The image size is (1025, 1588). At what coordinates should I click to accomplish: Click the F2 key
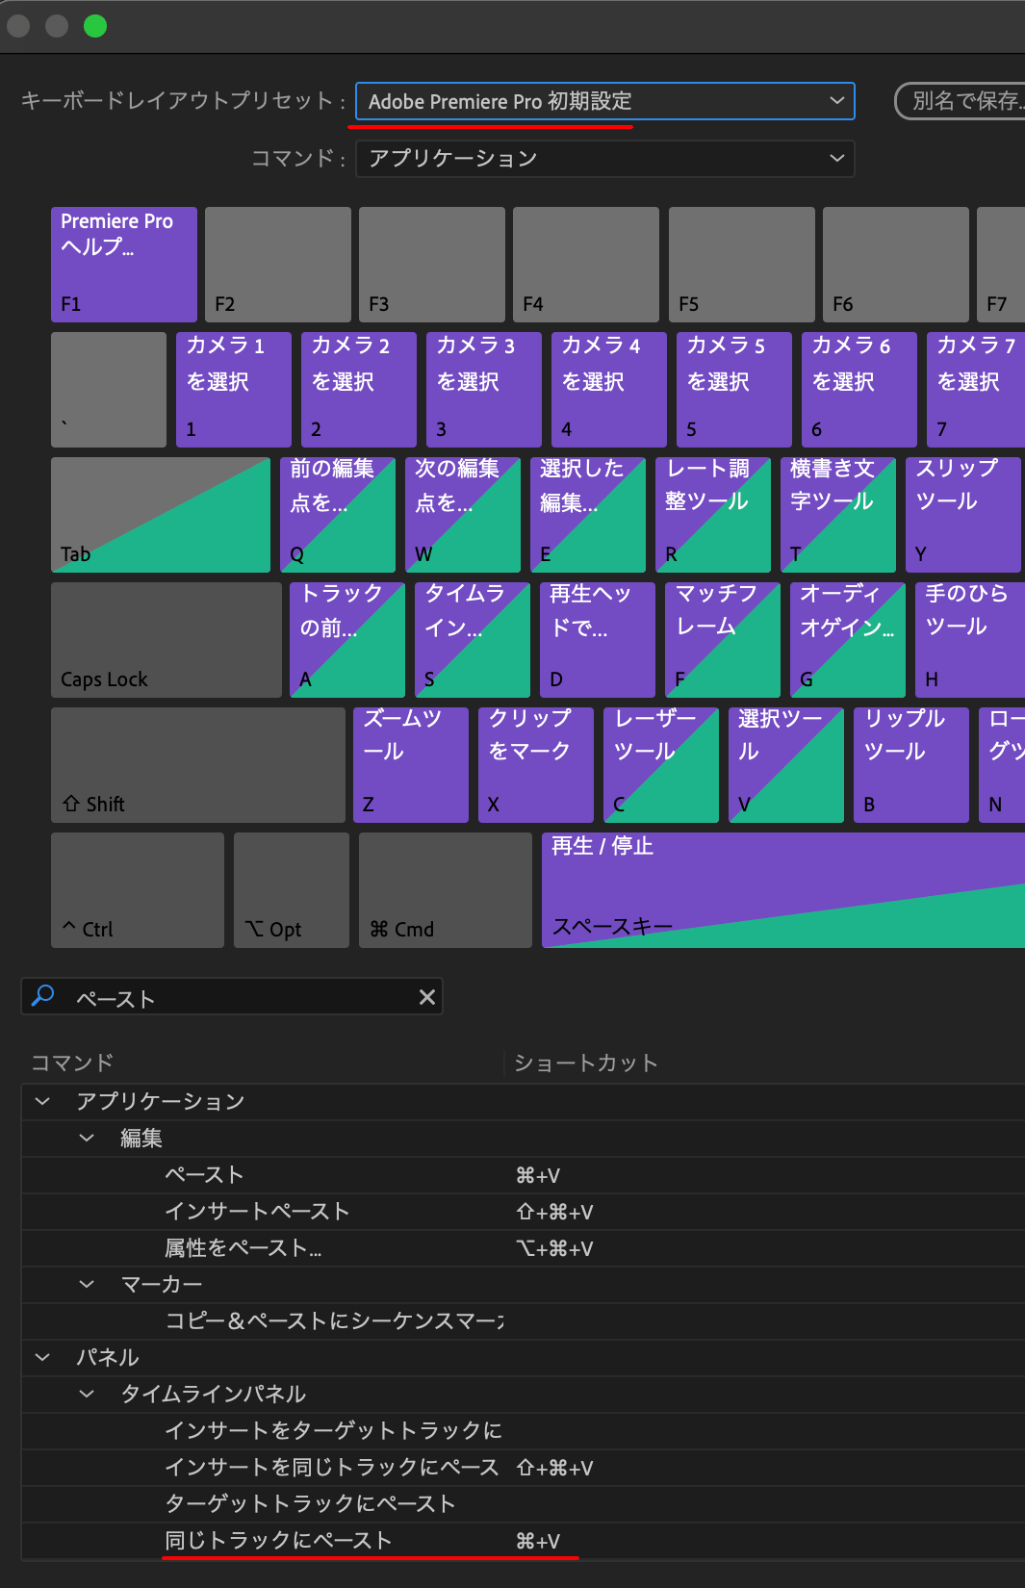tap(278, 265)
